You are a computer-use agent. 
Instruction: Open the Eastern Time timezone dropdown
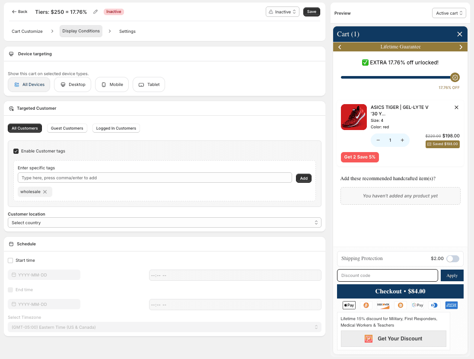(x=165, y=327)
